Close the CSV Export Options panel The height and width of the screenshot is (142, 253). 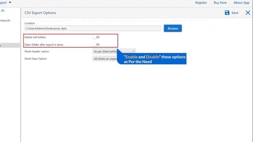click(x=248, y=13)
